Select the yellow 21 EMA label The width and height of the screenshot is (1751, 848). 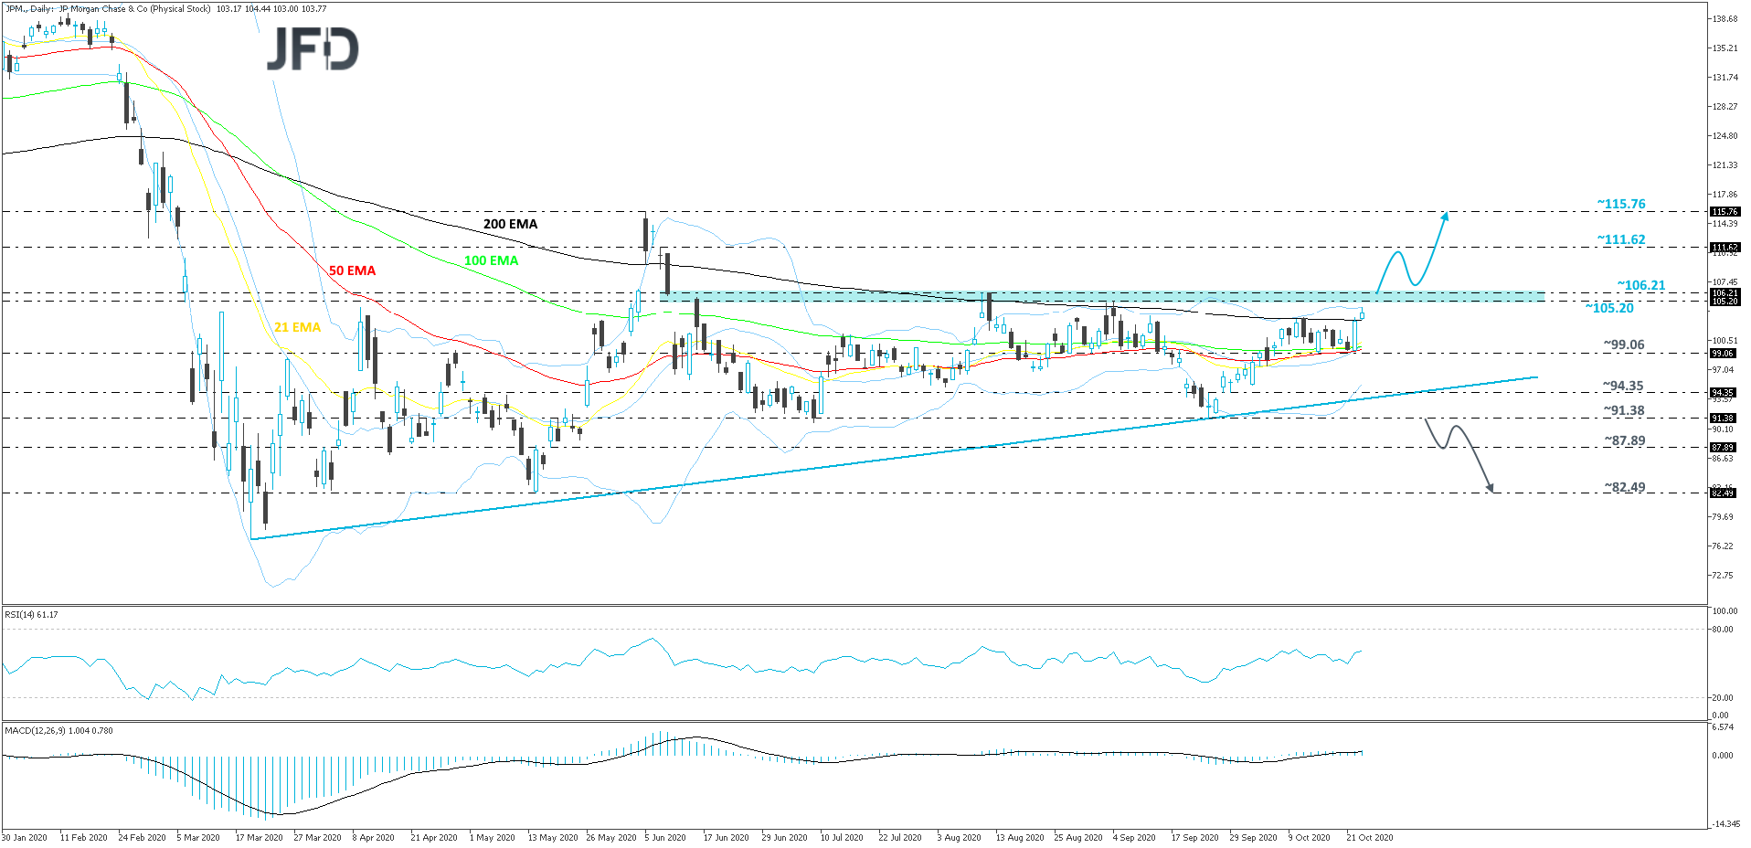click(297, 327)
